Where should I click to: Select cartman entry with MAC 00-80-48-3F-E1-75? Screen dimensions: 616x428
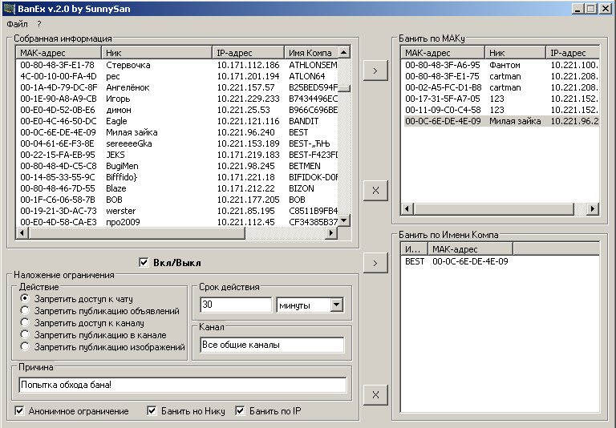(x=500, y=76)
